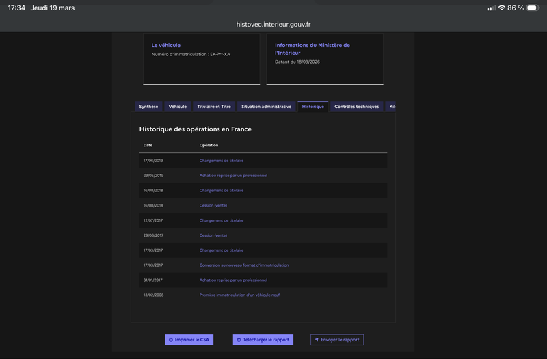Open Première immatriculation d'un véhicule neuf

239,295
